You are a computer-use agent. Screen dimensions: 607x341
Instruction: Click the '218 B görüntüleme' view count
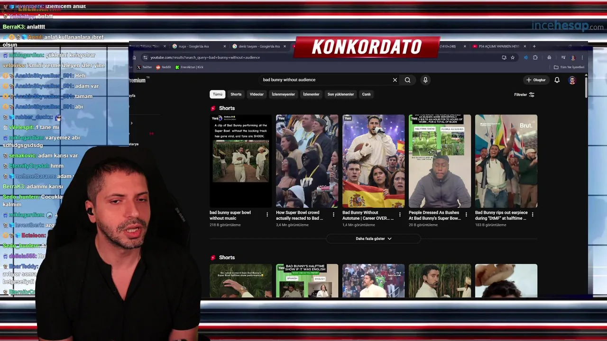click(x=225, y=225)
